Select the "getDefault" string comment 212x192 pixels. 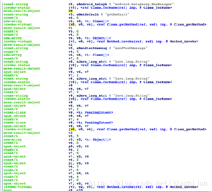pos(117,14)
